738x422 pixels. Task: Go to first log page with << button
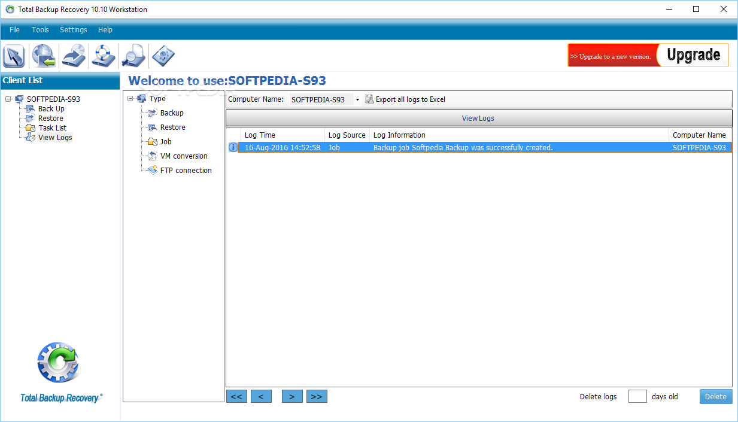tap(236, 396)
